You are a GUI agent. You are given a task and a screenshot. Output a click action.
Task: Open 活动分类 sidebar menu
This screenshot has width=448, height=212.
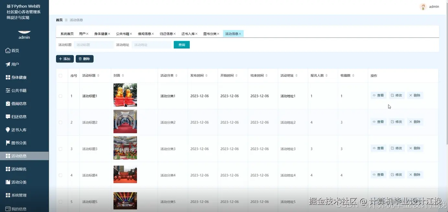(24, 182)
